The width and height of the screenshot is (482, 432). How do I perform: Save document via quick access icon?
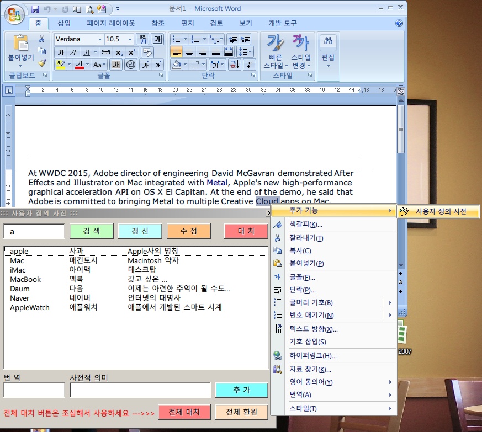pos(36,9)
